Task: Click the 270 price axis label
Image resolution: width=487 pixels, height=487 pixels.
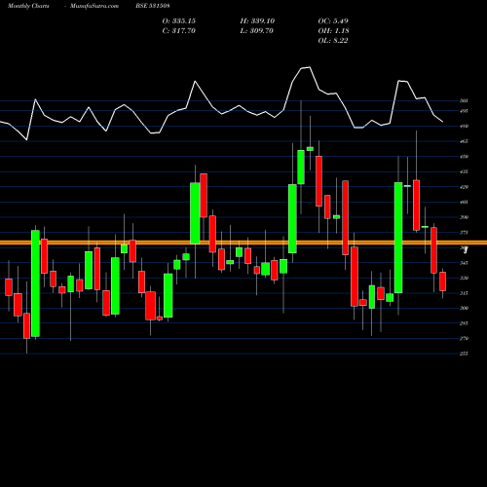Action: pos(464,339)
